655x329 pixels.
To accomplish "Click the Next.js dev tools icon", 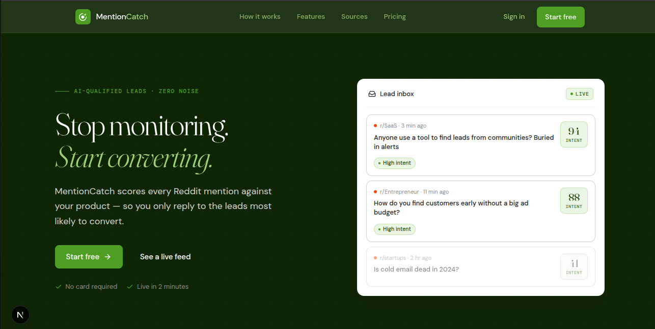I will (20, 315).
